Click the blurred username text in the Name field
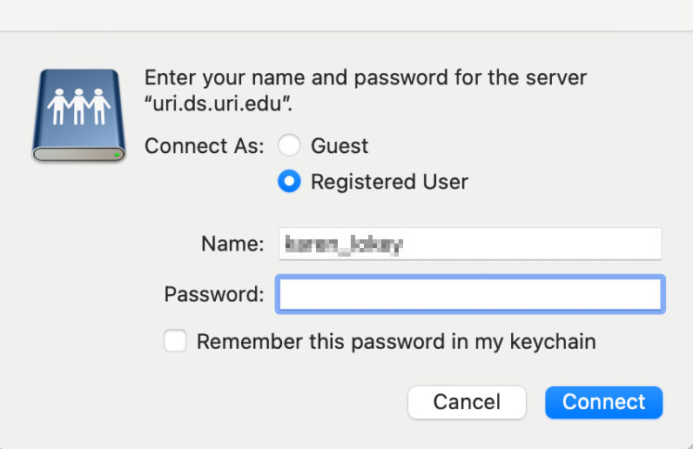693x449 pixels. pyautogui.click(x=344, y=245)
